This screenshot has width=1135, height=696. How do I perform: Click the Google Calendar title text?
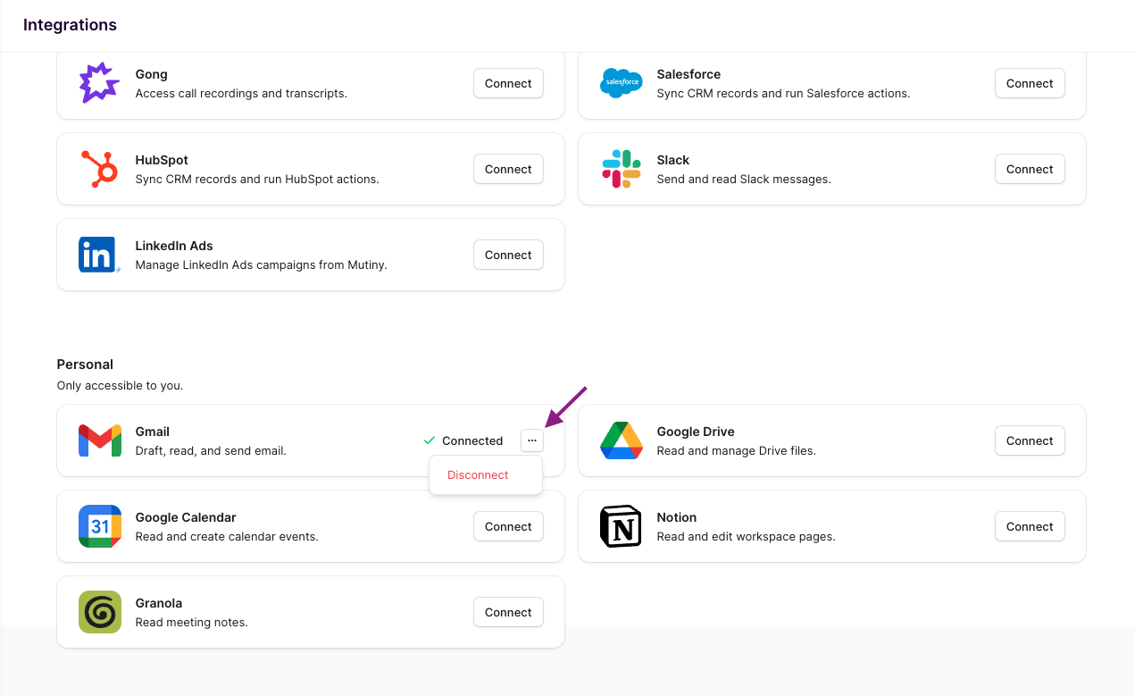tap(186, 517)
